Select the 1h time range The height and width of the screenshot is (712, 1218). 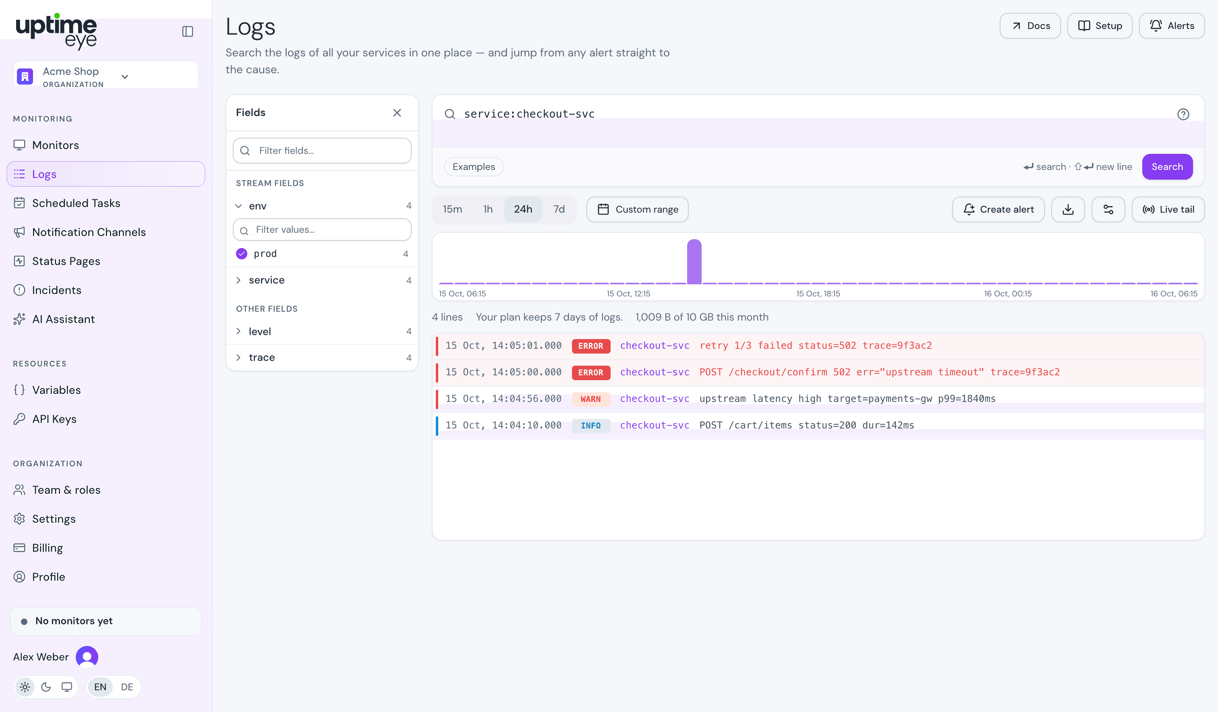(488, 209)
